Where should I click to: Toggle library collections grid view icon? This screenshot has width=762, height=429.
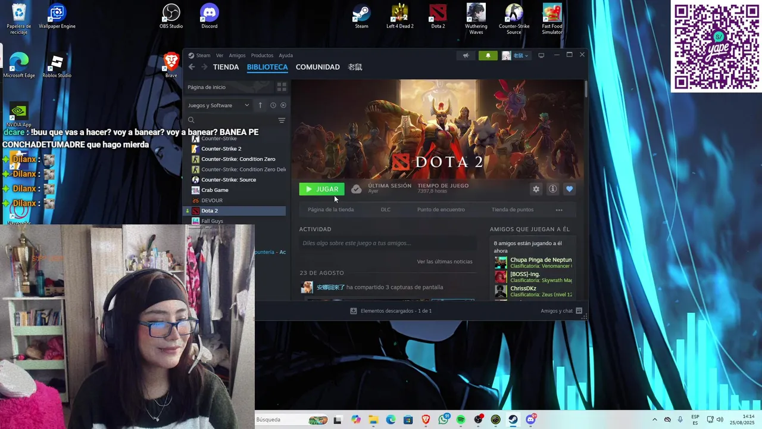coord(282,87)
